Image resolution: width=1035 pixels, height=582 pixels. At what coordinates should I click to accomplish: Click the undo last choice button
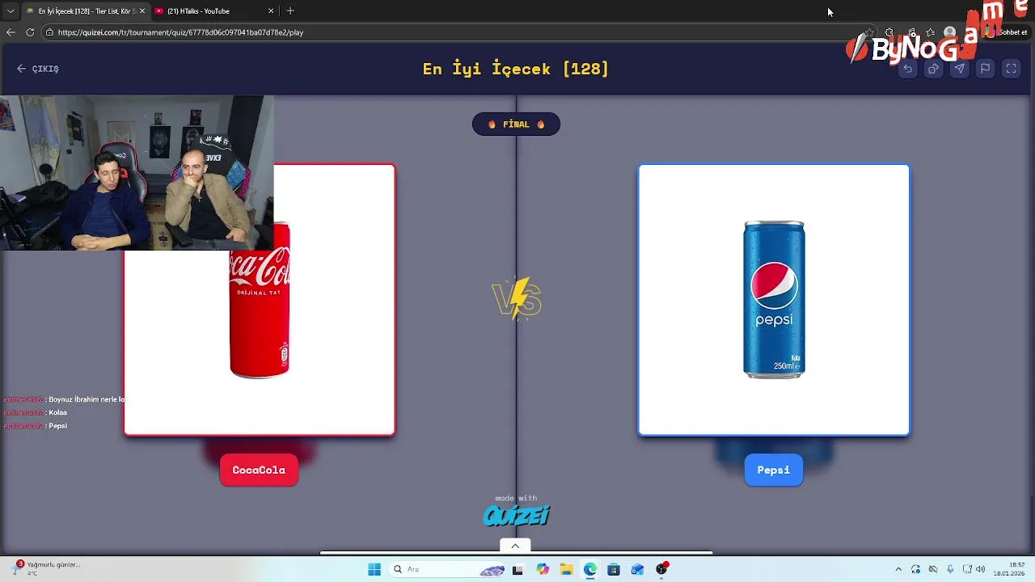click(x=908, y=69)
